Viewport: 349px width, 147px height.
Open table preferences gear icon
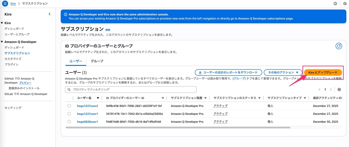339,90
